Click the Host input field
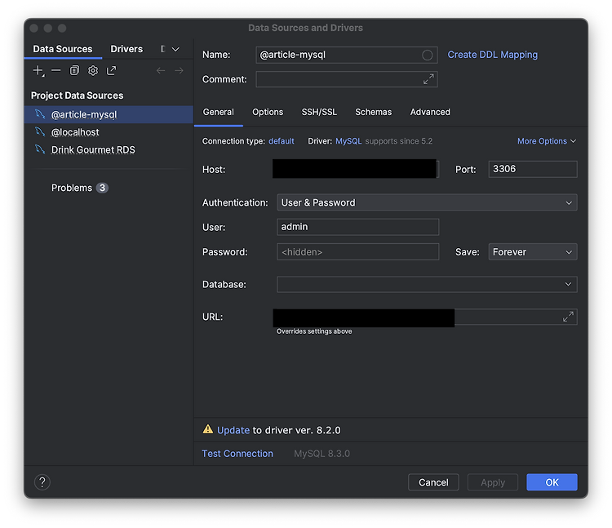 356,169
